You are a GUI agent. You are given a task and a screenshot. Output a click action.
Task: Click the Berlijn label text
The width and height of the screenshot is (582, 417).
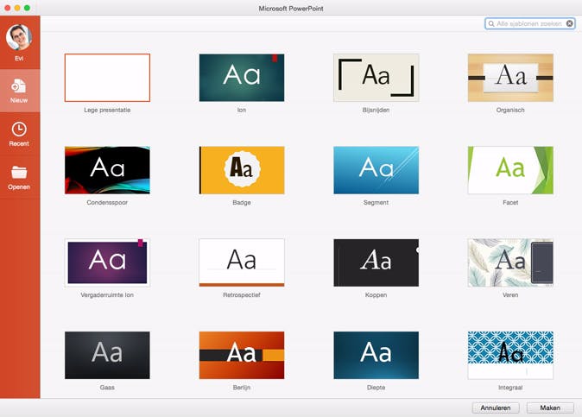pyautogui.click(x=242, y=388)
